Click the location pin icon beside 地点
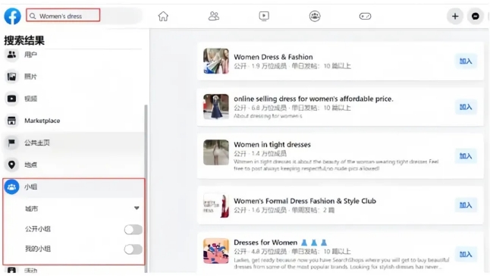Viewport: 490px width, 276px height. [x=11, y=165]
